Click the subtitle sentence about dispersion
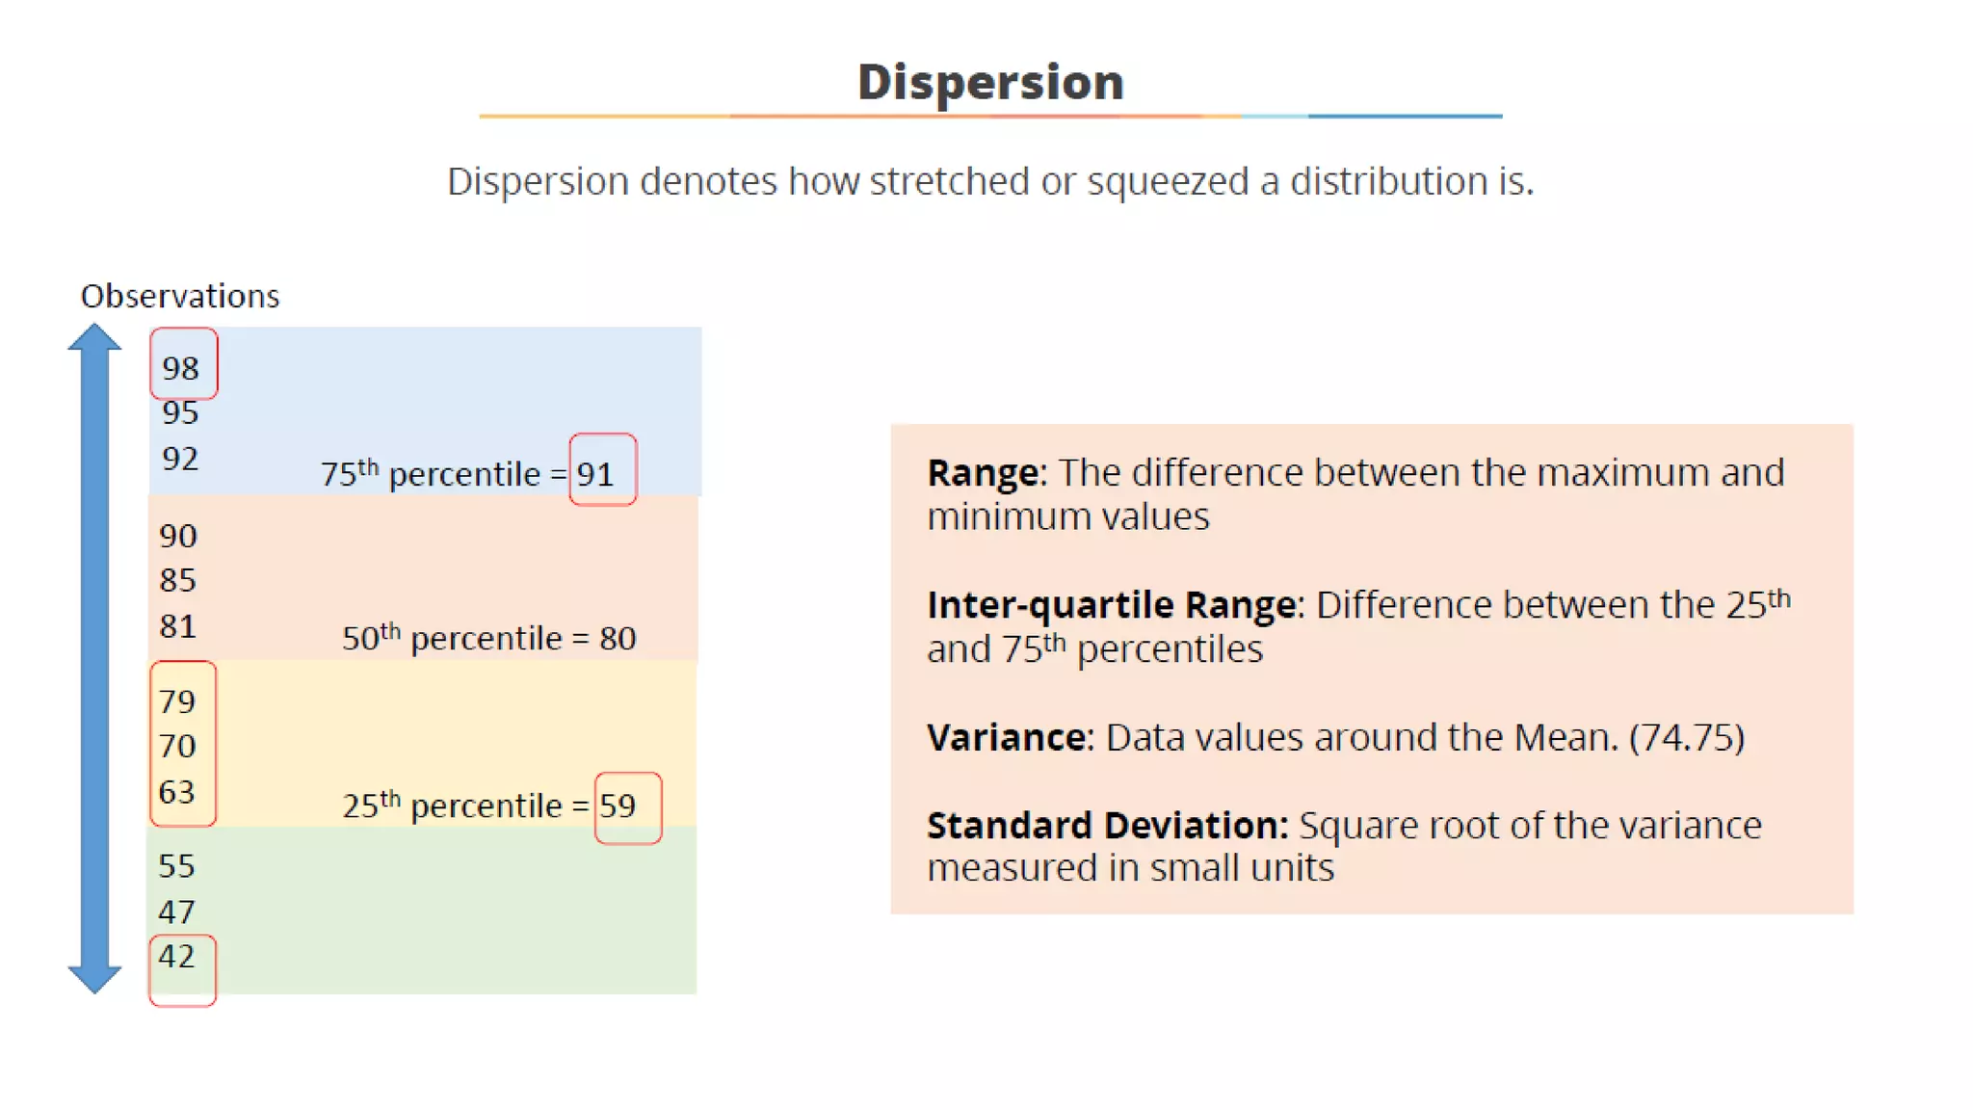 [x=990, y=181]
